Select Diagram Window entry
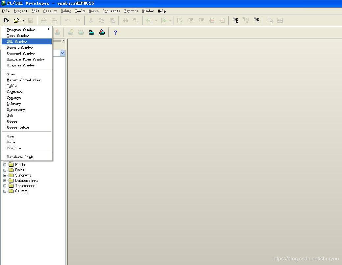The width and height of the screenshot is (342, 265). coord(27,65)
